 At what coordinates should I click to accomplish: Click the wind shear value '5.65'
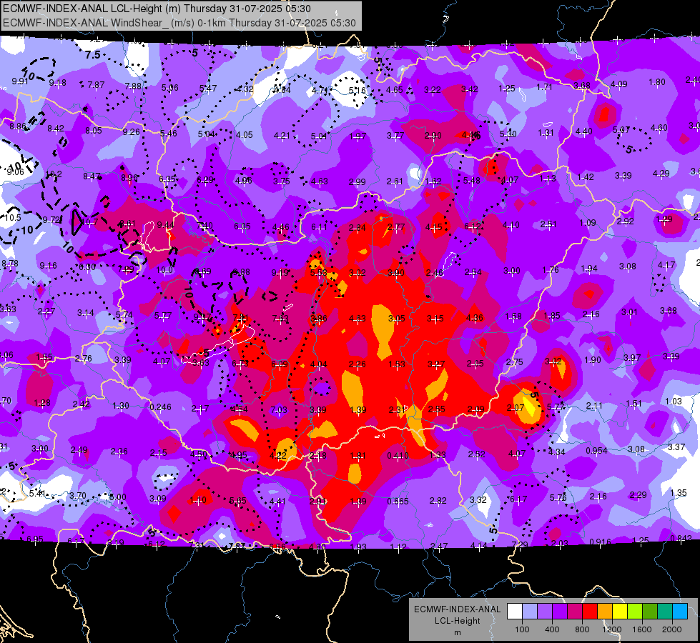pos(237,501)
